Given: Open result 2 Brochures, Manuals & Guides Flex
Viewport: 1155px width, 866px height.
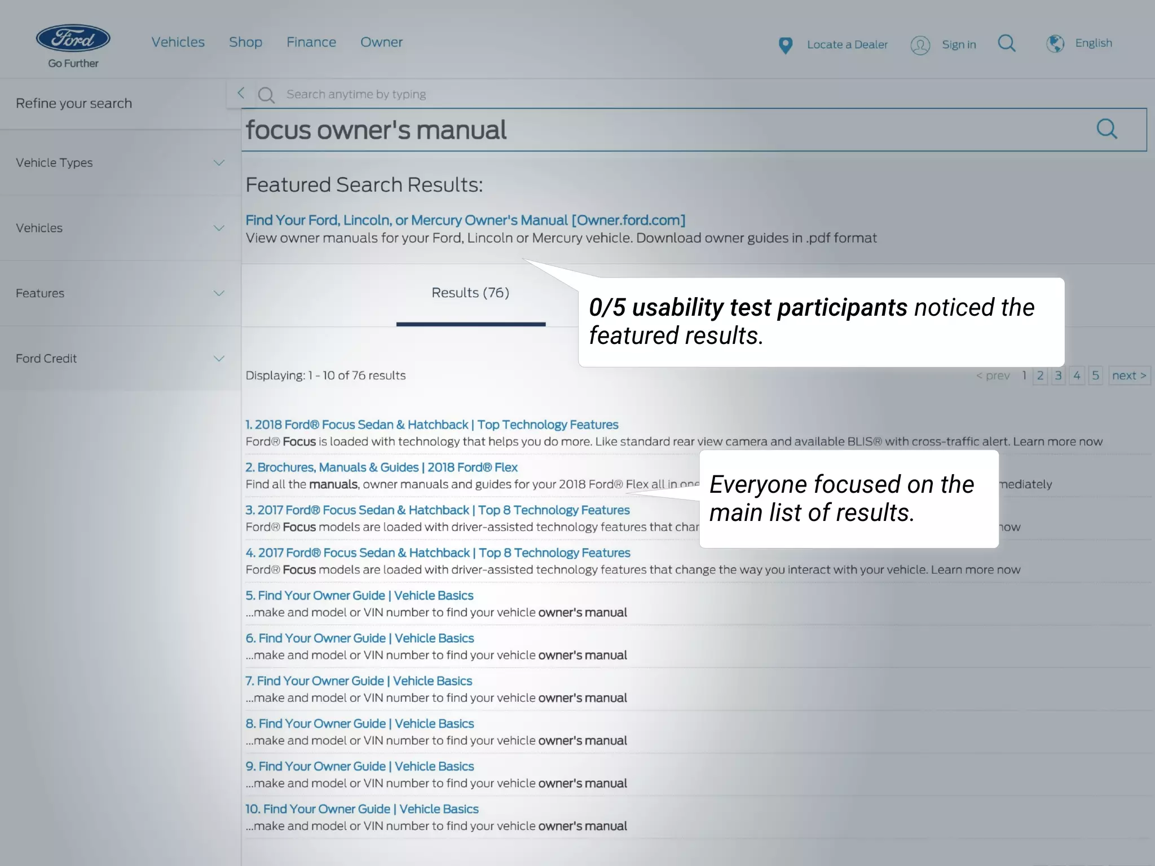Looking at the screenshot, I should tap(381, 467).
